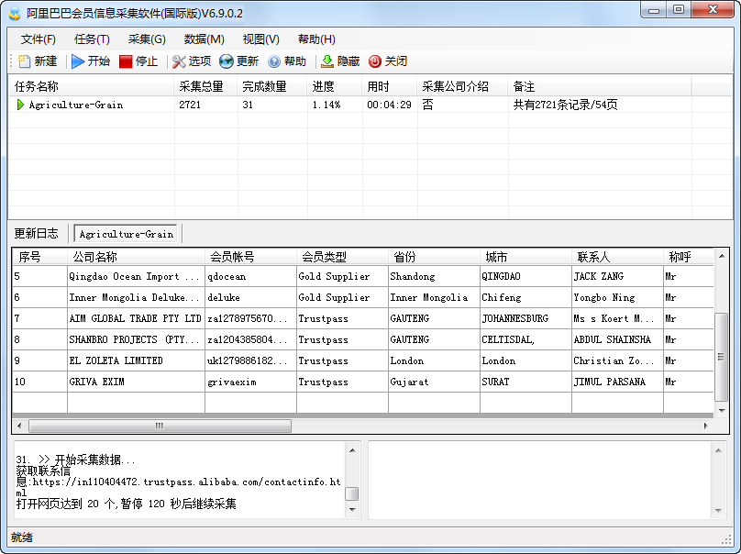Click the 就绪 status bar text
The height and width of the screenshot is (554, 741).
point(22,537)
